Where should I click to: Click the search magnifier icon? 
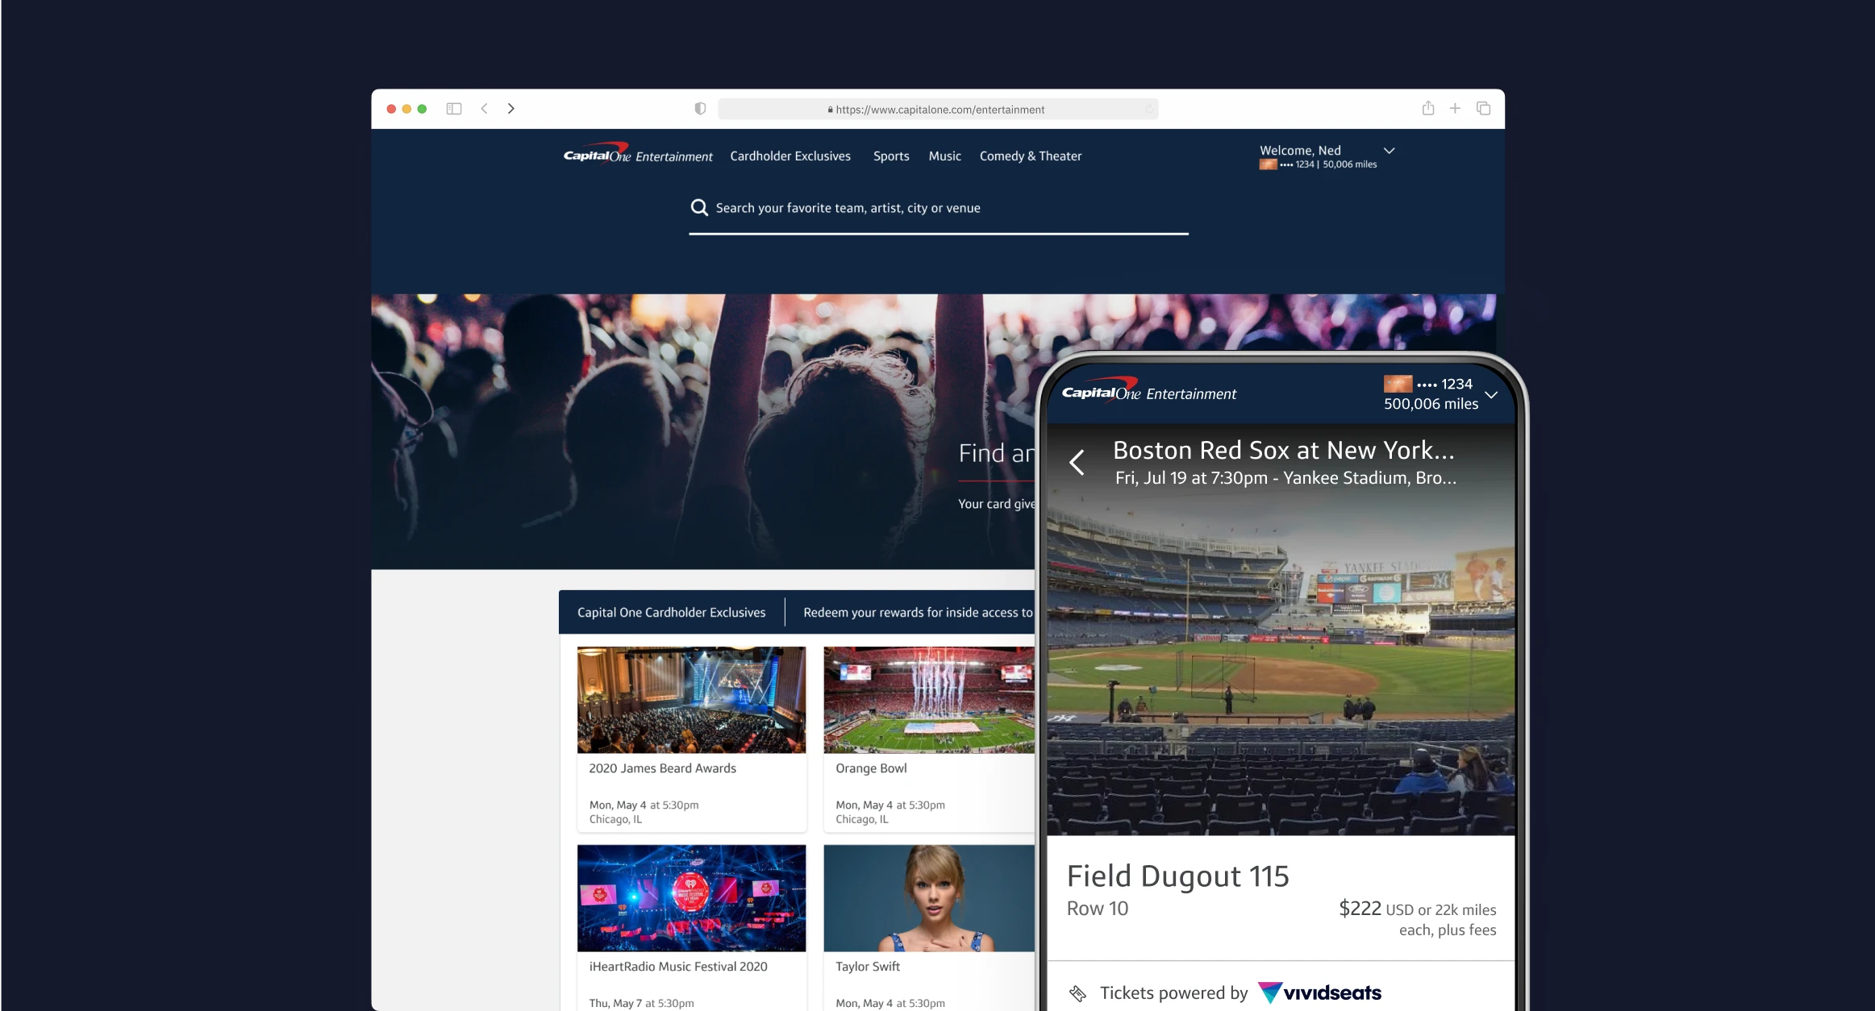click(700, 207)
